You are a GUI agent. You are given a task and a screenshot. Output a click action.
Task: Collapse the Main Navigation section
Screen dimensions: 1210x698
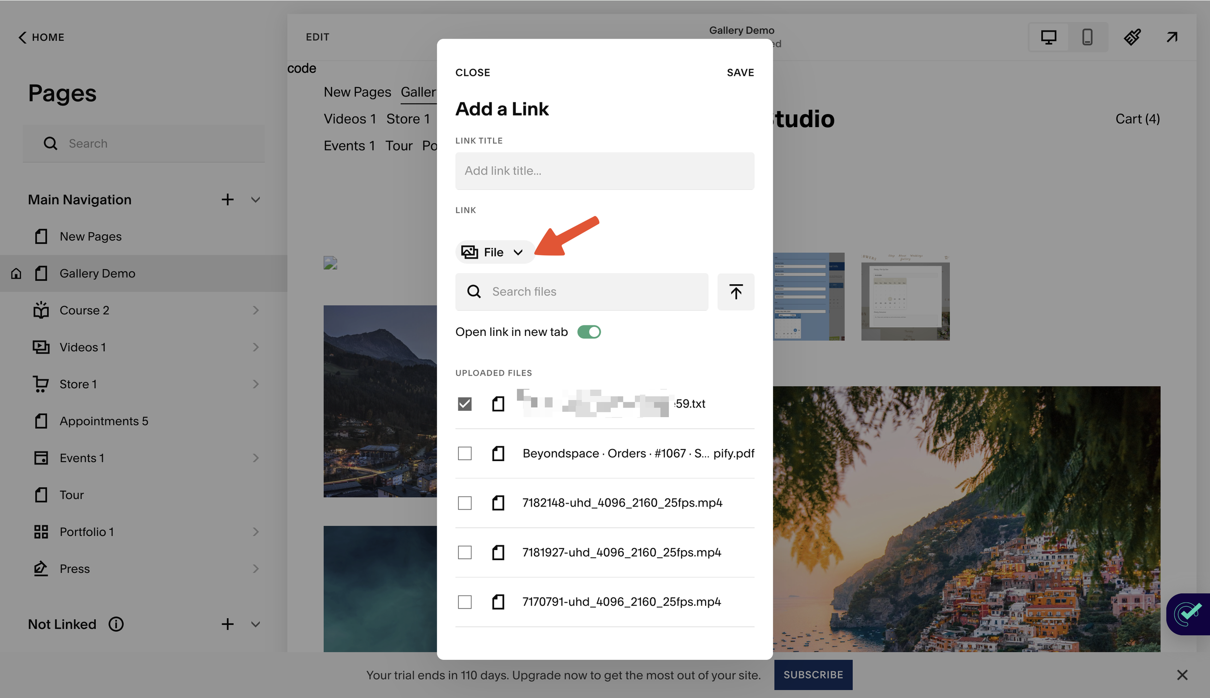(x=255, y=199)
